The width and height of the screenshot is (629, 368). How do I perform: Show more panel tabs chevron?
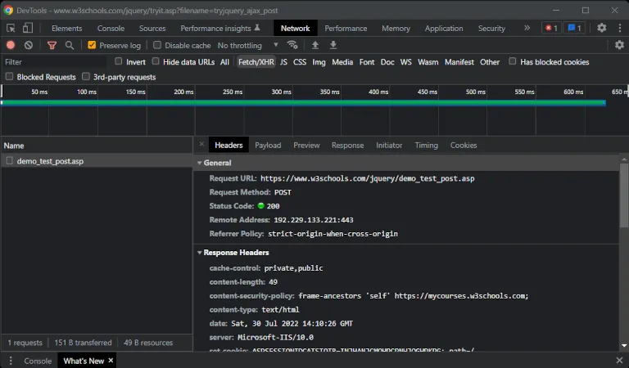527,28
